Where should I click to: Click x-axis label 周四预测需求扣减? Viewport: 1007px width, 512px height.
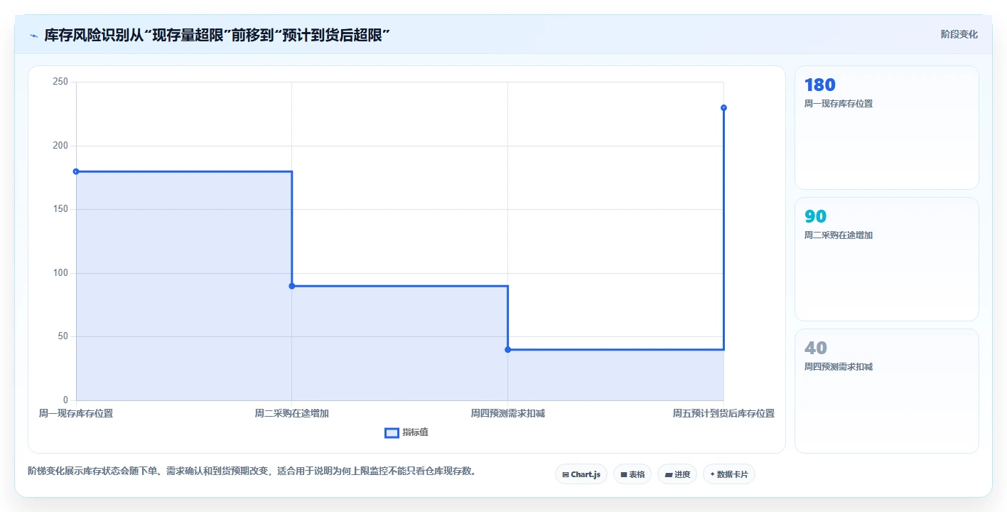(x=507, y=413)
